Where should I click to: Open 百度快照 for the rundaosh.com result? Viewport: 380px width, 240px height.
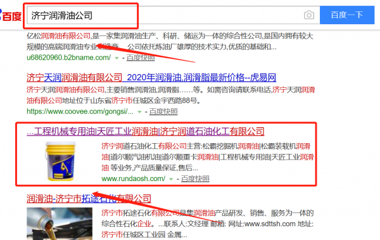(x=195, y=179)
